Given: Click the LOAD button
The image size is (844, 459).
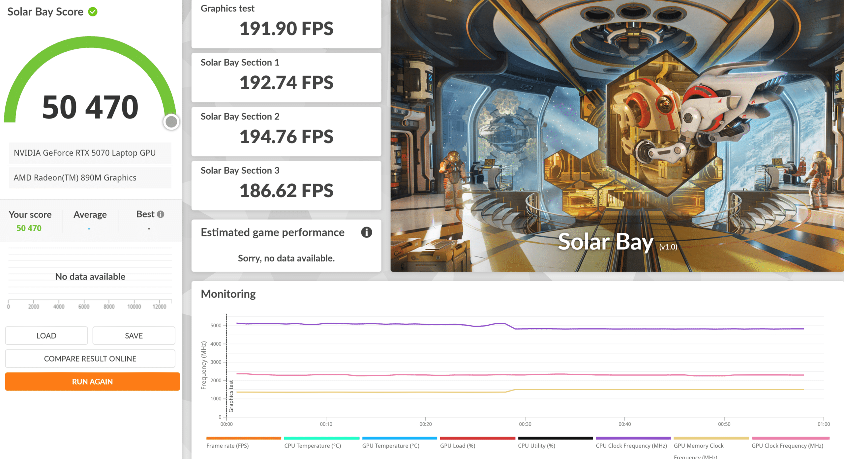Looking at the screenshot, I should point(46,336).
